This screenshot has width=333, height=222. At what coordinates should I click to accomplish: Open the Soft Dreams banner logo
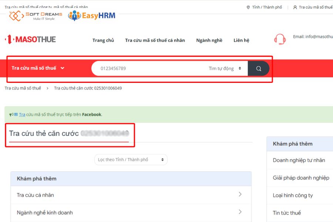(x=36, y=16)
